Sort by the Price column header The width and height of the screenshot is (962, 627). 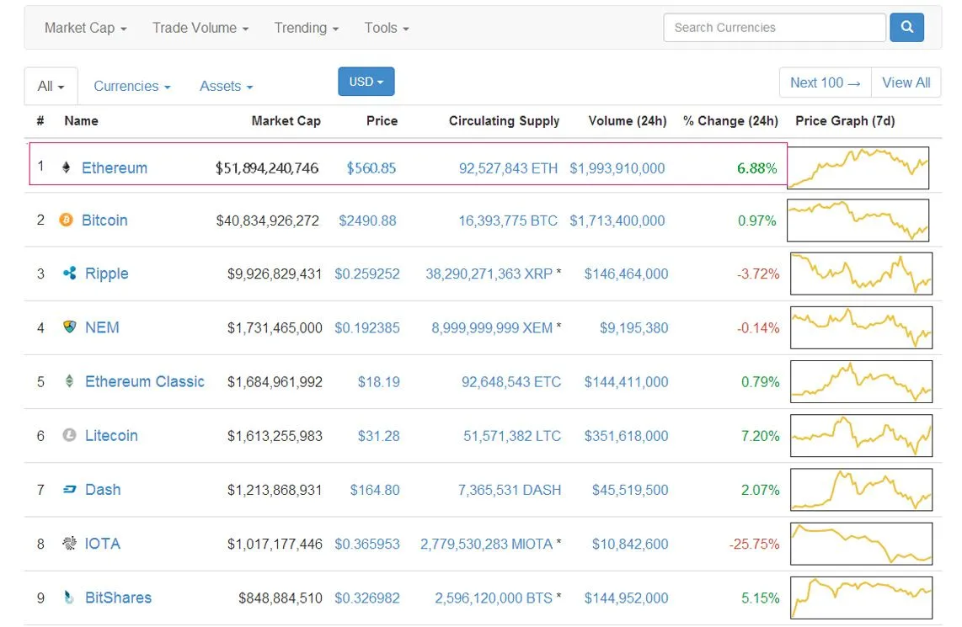tap(382, 120)
